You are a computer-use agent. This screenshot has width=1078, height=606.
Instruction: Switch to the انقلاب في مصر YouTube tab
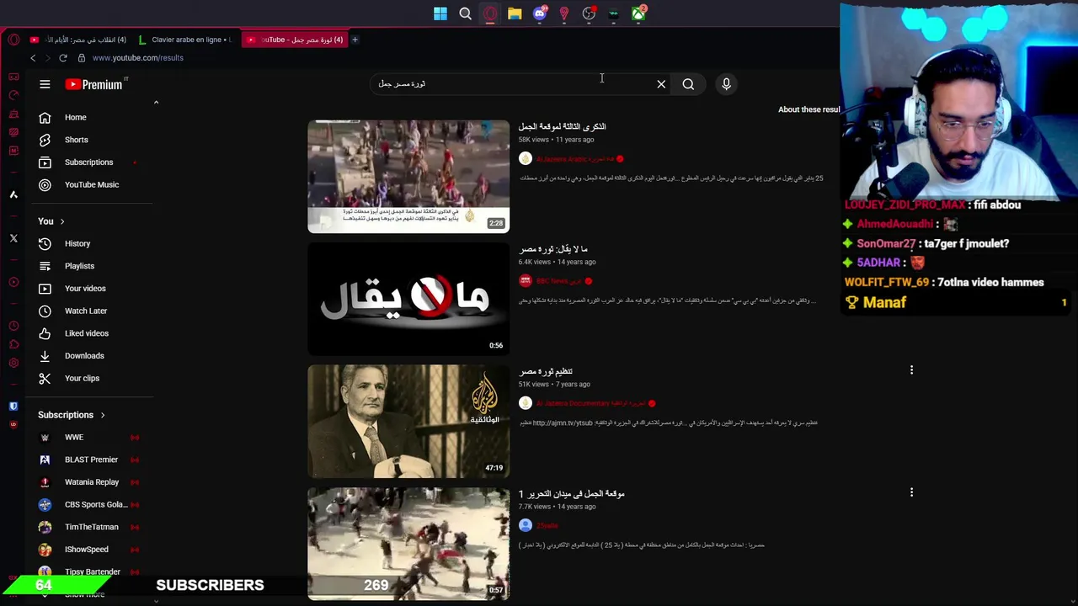[80, 40]
